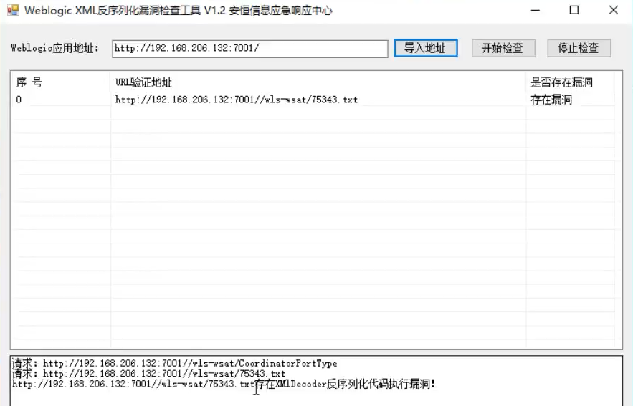
Task: Click the 是否存在漏洞 column header
Action: coord(562,82)
